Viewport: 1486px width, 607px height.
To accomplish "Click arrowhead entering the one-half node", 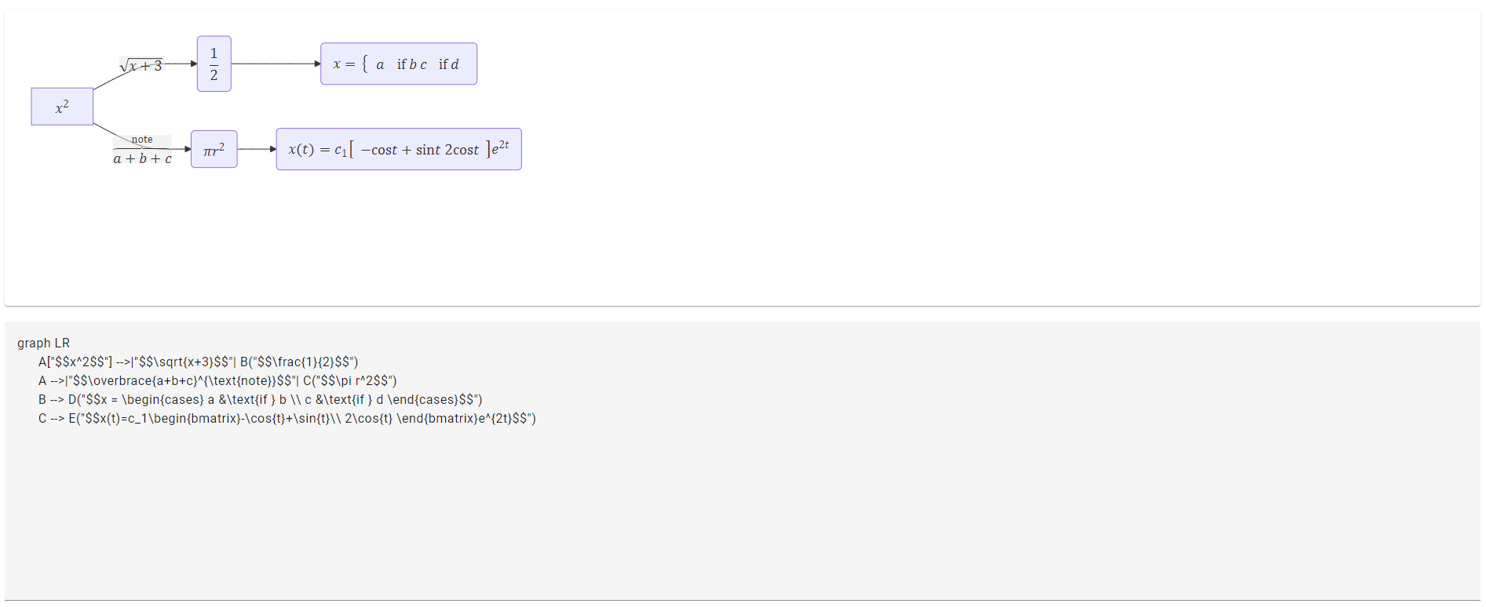I will (194, 64).
